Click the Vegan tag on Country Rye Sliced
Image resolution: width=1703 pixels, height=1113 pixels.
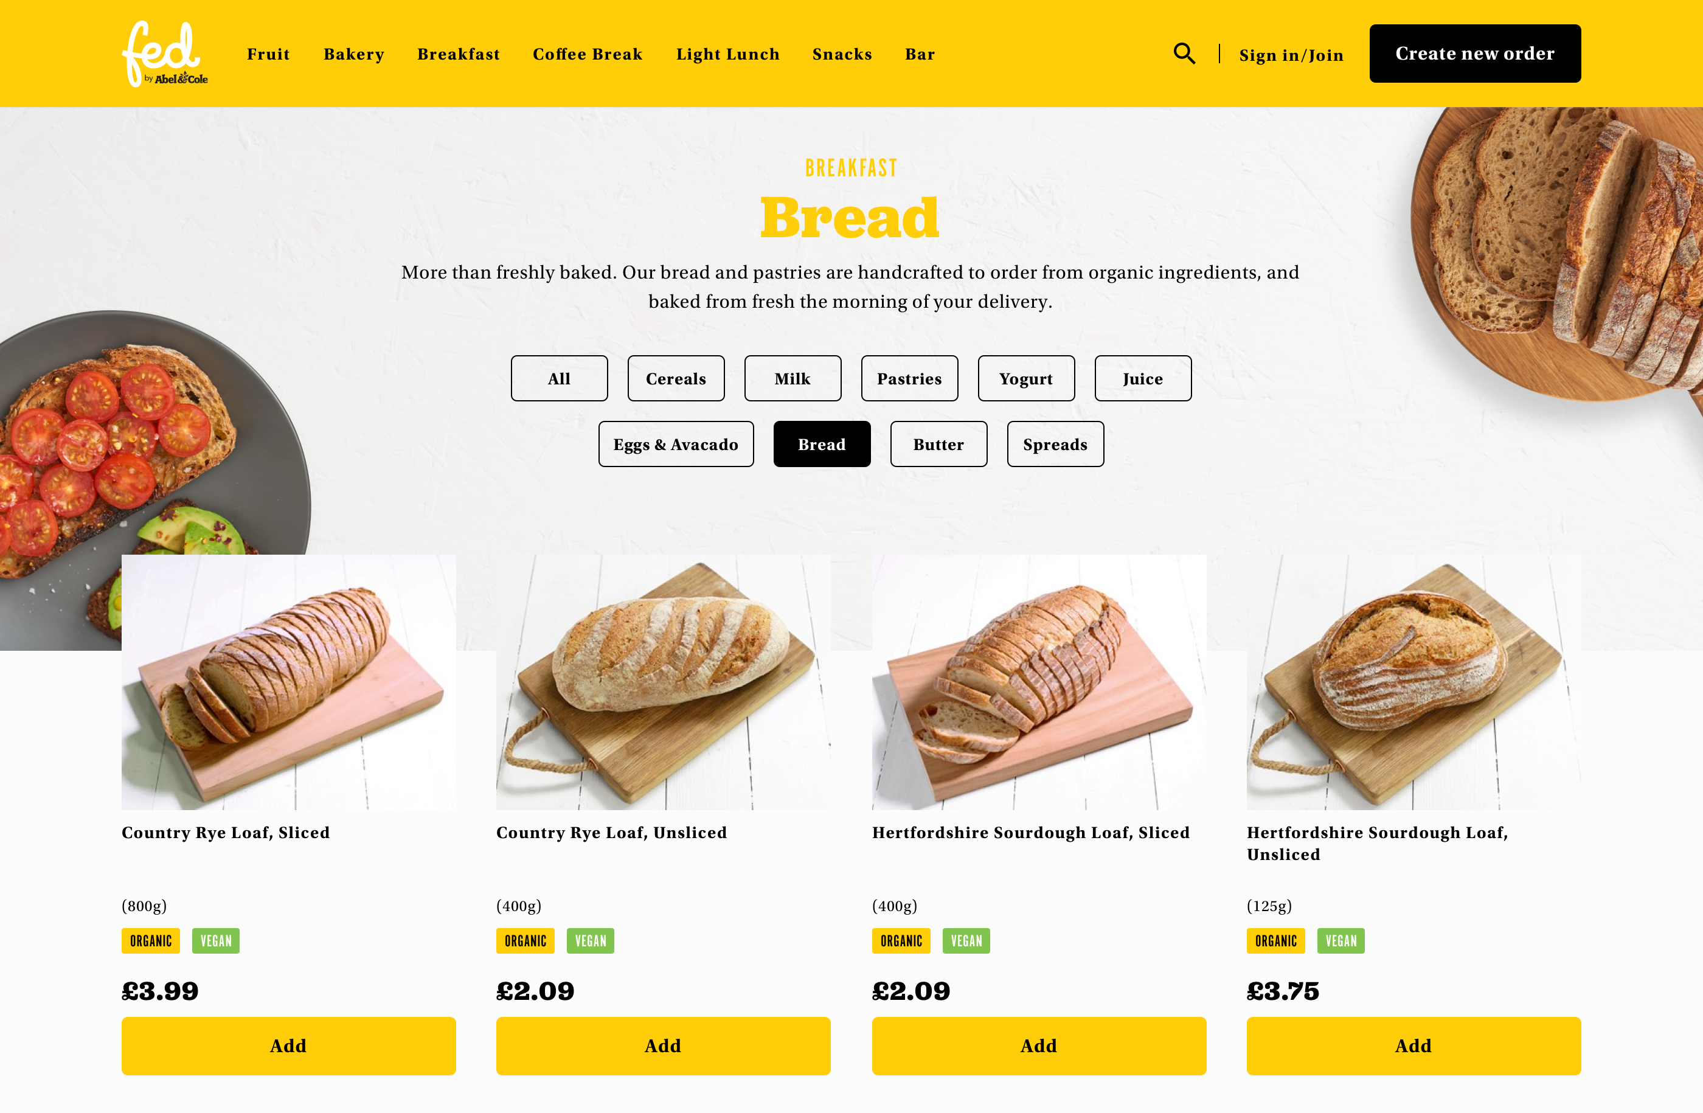pyautogui.click(x=215, y=941)
